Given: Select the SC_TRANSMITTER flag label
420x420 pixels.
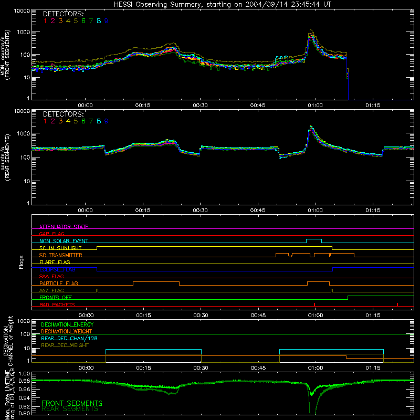Looking at the screenshot, I should tap(61, 255).
